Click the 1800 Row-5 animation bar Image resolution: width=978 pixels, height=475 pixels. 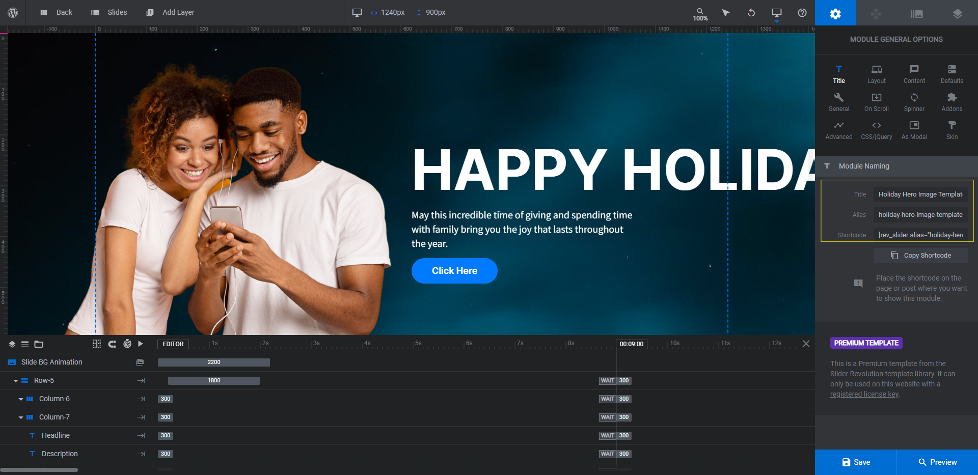[x=214, y=381]
